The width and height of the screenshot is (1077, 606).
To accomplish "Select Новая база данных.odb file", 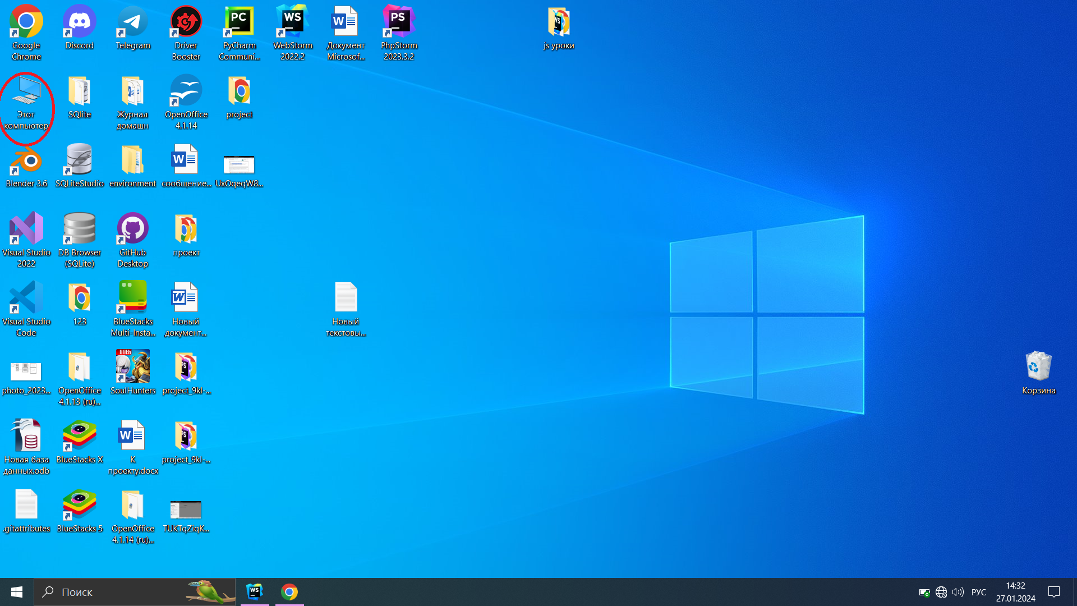I will [x=26, y=447].
